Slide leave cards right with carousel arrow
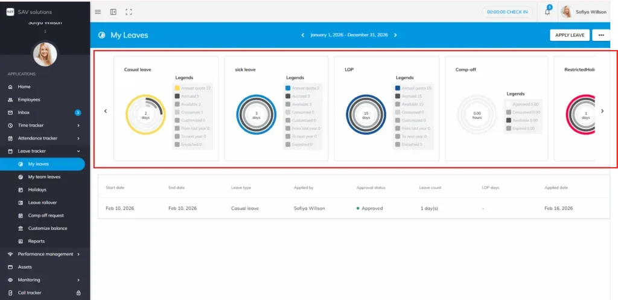The width and height of the screenshot is (618, 300). tap(602, 111)
